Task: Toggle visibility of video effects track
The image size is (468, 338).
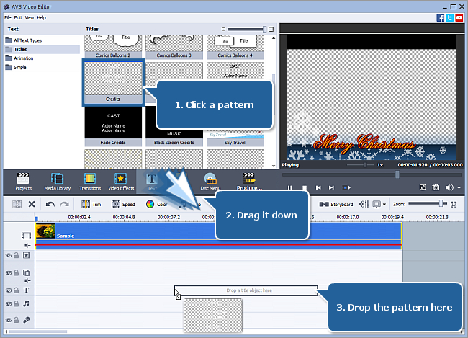Action: (9, 255)
